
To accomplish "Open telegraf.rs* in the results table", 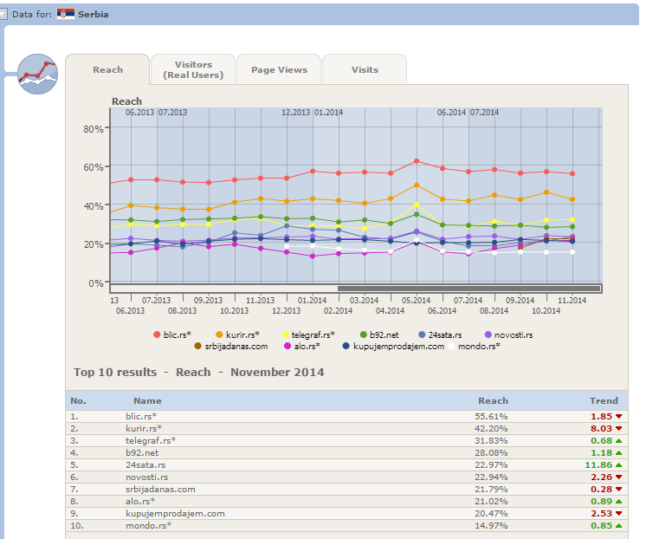I will click(x=151, y=440).
